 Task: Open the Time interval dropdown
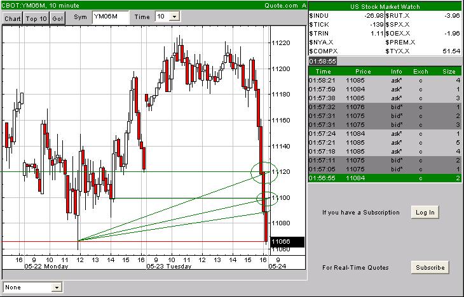[175, 16]
